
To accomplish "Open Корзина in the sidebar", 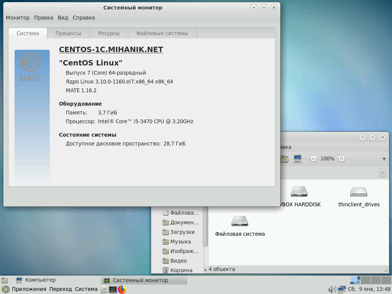I will tap(178, 270).
